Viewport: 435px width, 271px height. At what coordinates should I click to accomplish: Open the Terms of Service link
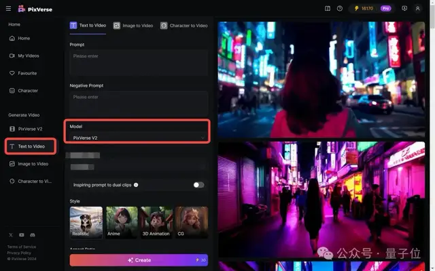pyautogui.click(x=22, y=247)
